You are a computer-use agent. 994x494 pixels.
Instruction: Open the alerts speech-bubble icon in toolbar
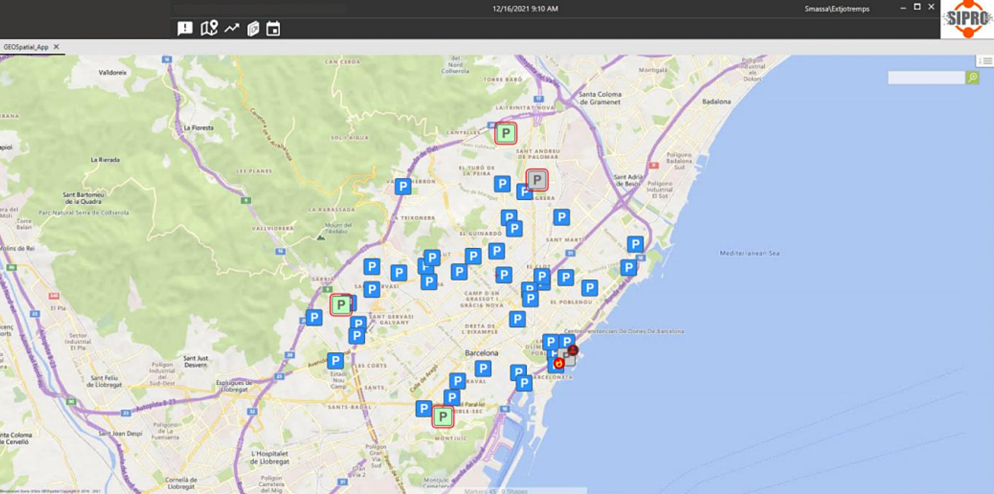(x=185, y=29)
